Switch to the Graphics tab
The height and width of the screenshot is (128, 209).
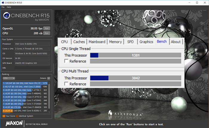pyautogui.click(x=146, y=42)
